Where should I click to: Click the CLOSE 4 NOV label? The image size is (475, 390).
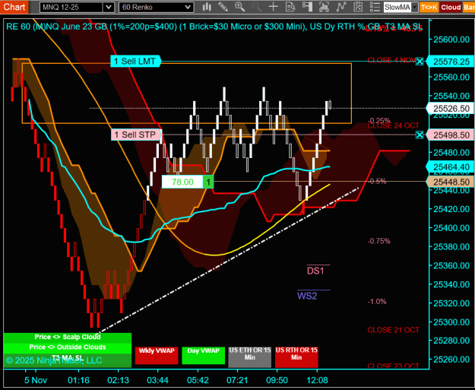(x=391, y=61)
